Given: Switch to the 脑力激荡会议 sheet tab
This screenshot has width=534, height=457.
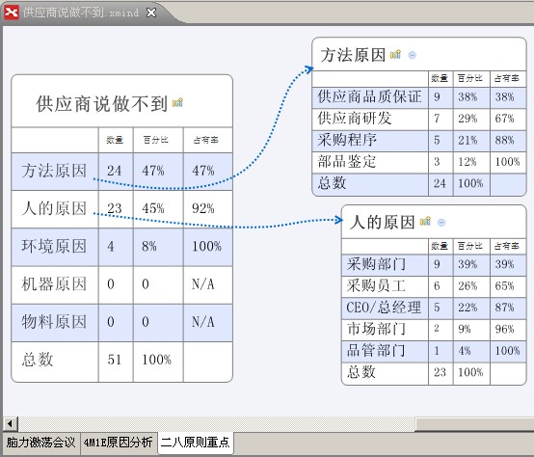Looking at the screenshot, I should point(41,443).
